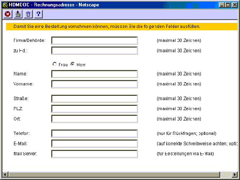The height and width of the screenshot is (180, 240).
Task: Click the save/download toolbar icon
Action: pos(18,14)
